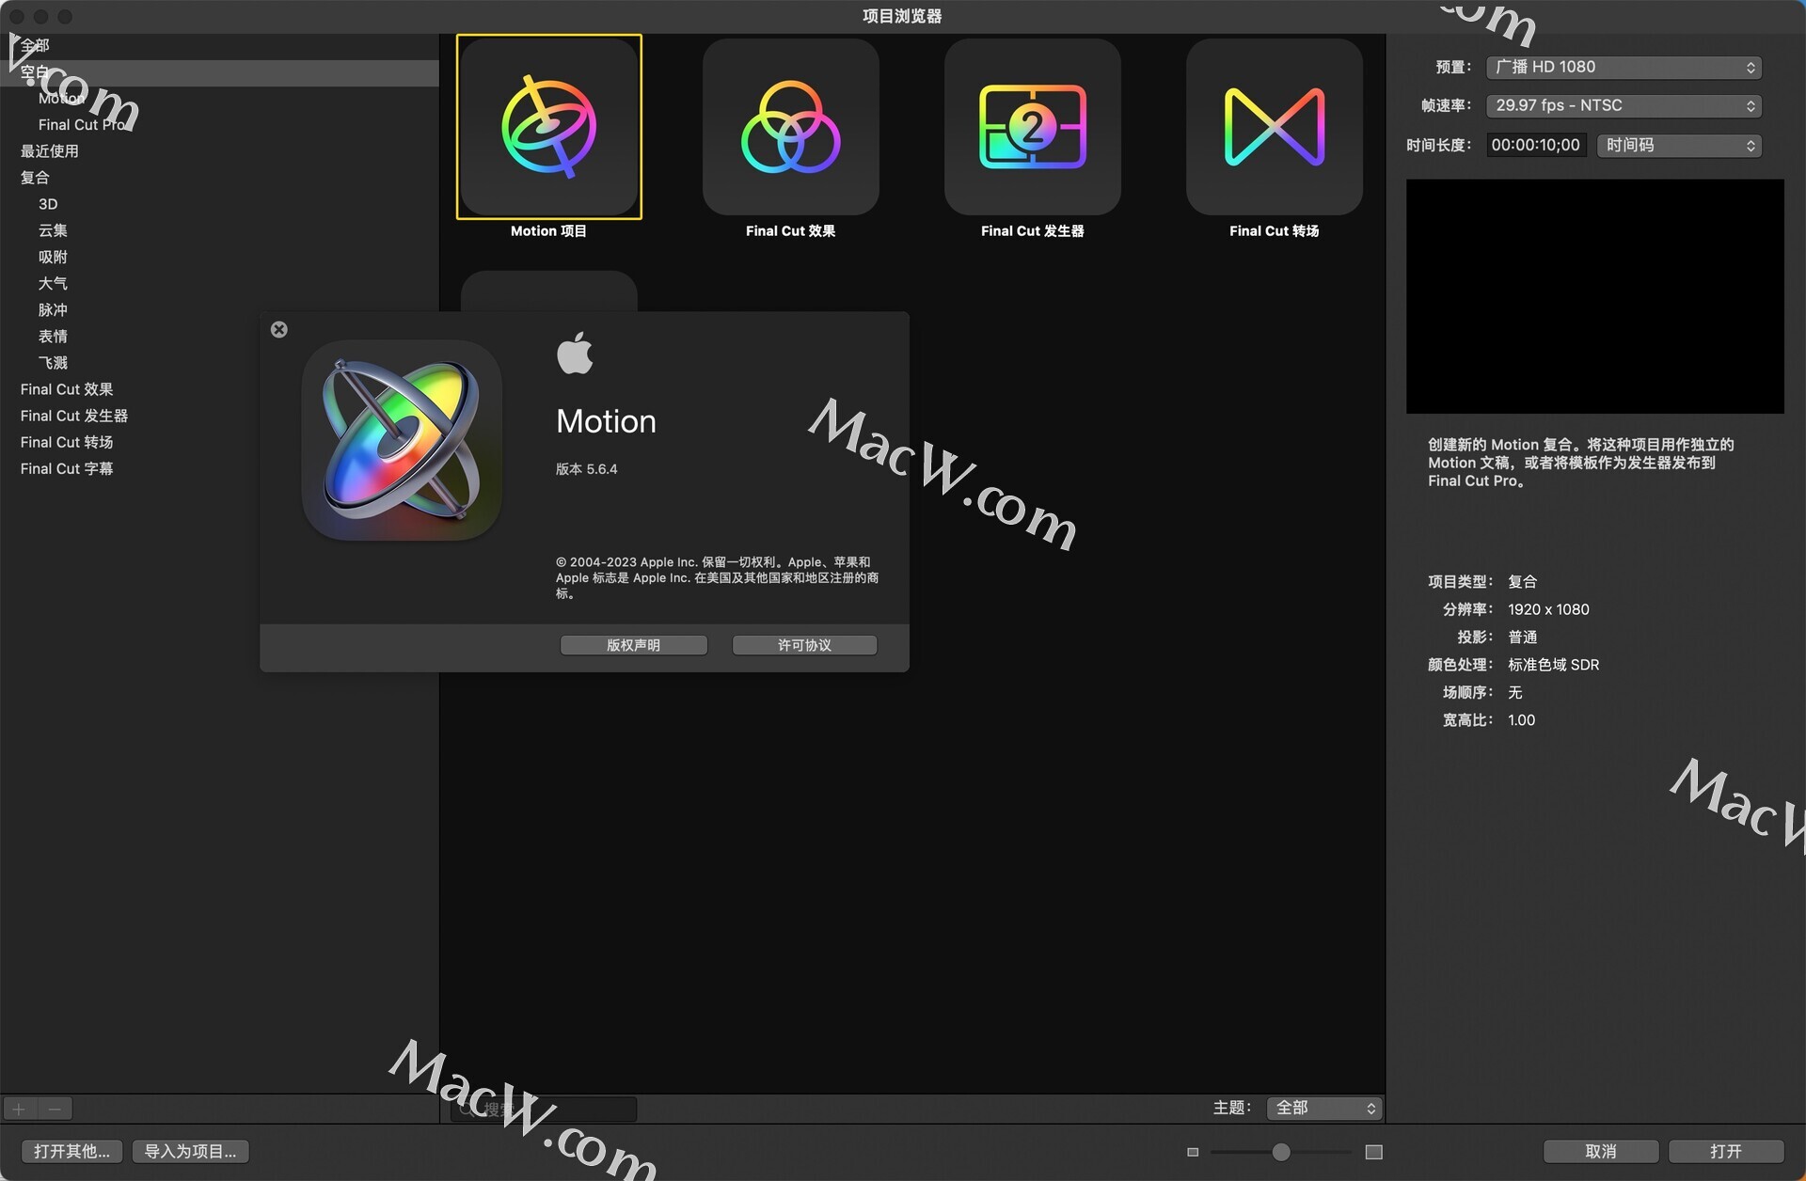The image size is (1806, 1181).
Task: Click the search field below the browser
Action: 544,1109
